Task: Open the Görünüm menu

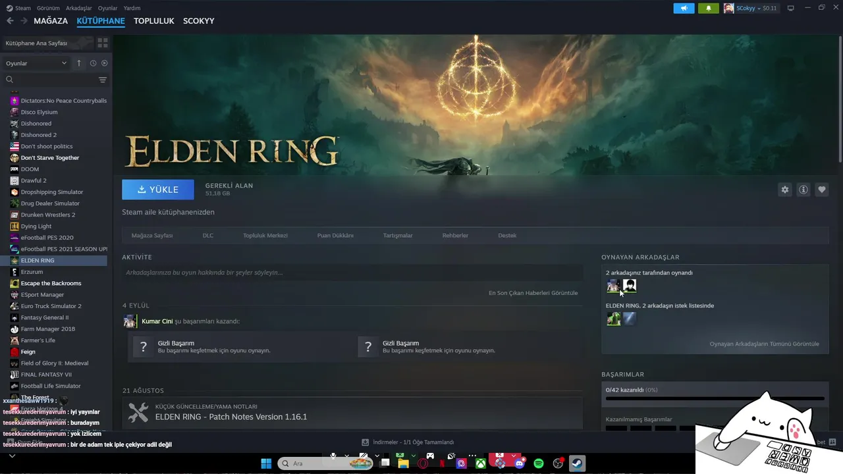Action: pos(48,8)
